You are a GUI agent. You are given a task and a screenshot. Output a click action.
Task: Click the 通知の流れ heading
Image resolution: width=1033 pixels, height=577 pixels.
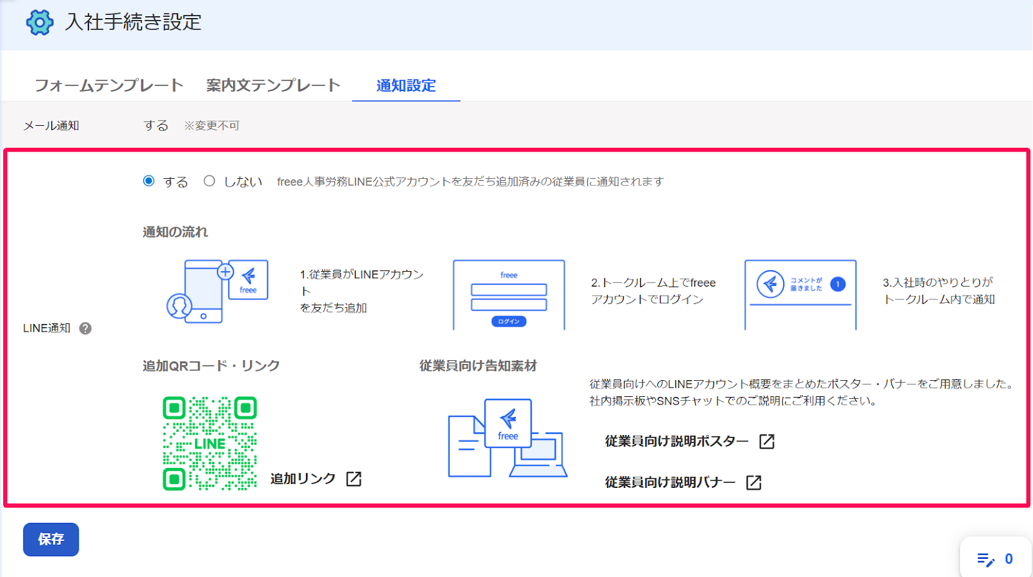176,232
